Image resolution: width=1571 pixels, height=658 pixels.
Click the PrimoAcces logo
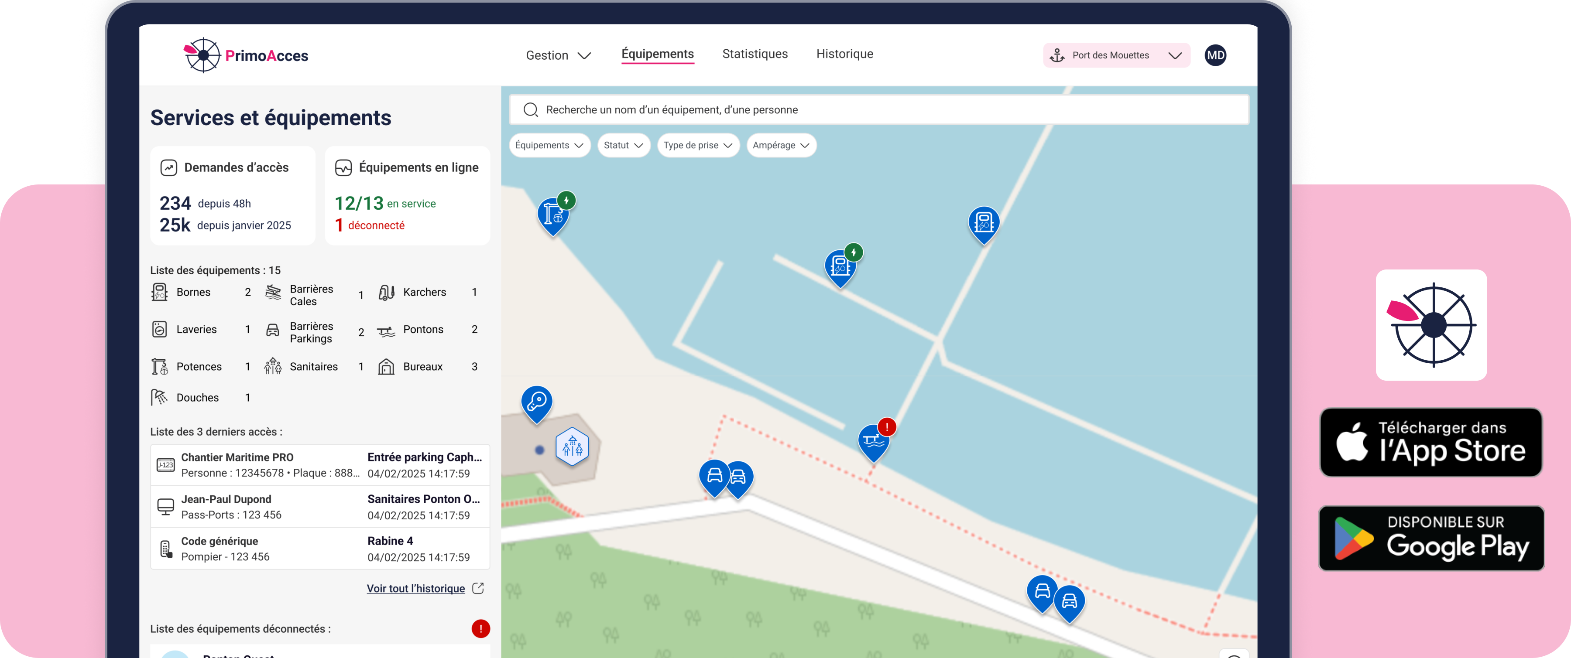tap(247, 55)
